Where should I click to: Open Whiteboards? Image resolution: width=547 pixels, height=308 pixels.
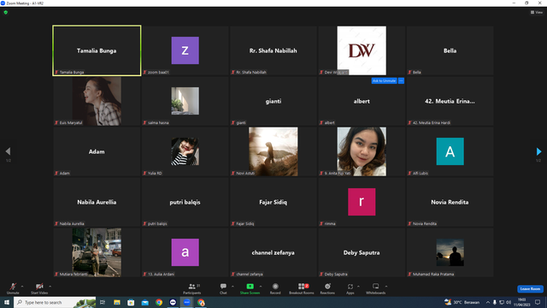pyautogui.click(x=376, y=288)
